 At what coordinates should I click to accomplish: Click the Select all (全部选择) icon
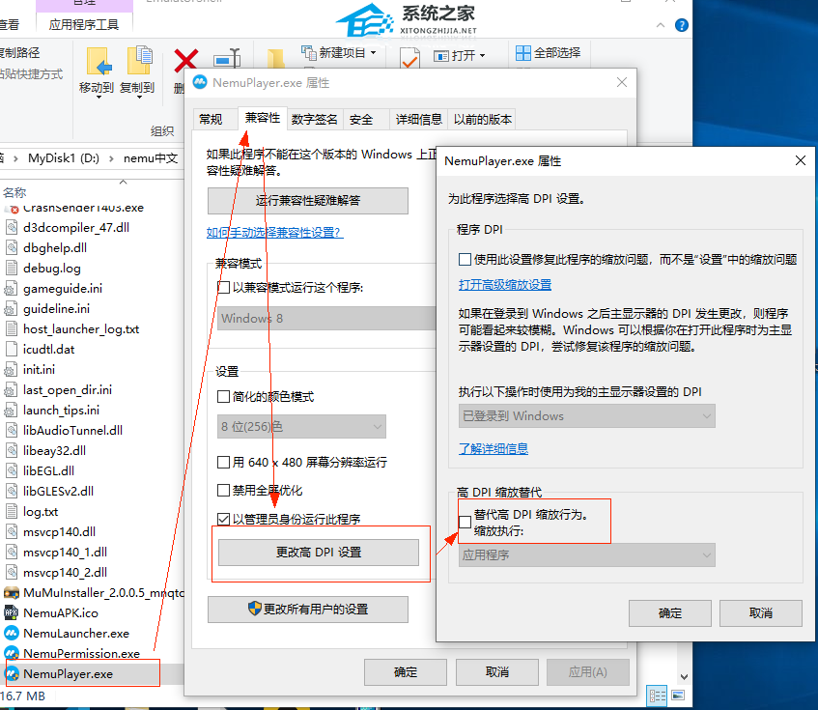(522, 53)
